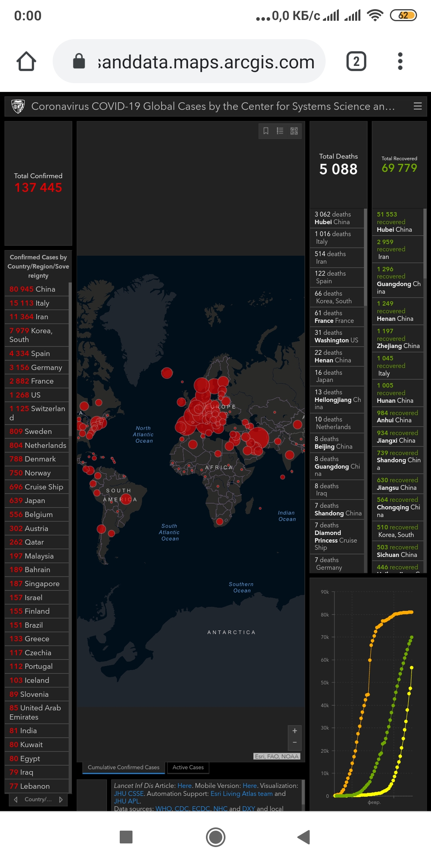Open the JHU APL link
The width and height of the screenshot is (431, 863).
coord(127,801)
